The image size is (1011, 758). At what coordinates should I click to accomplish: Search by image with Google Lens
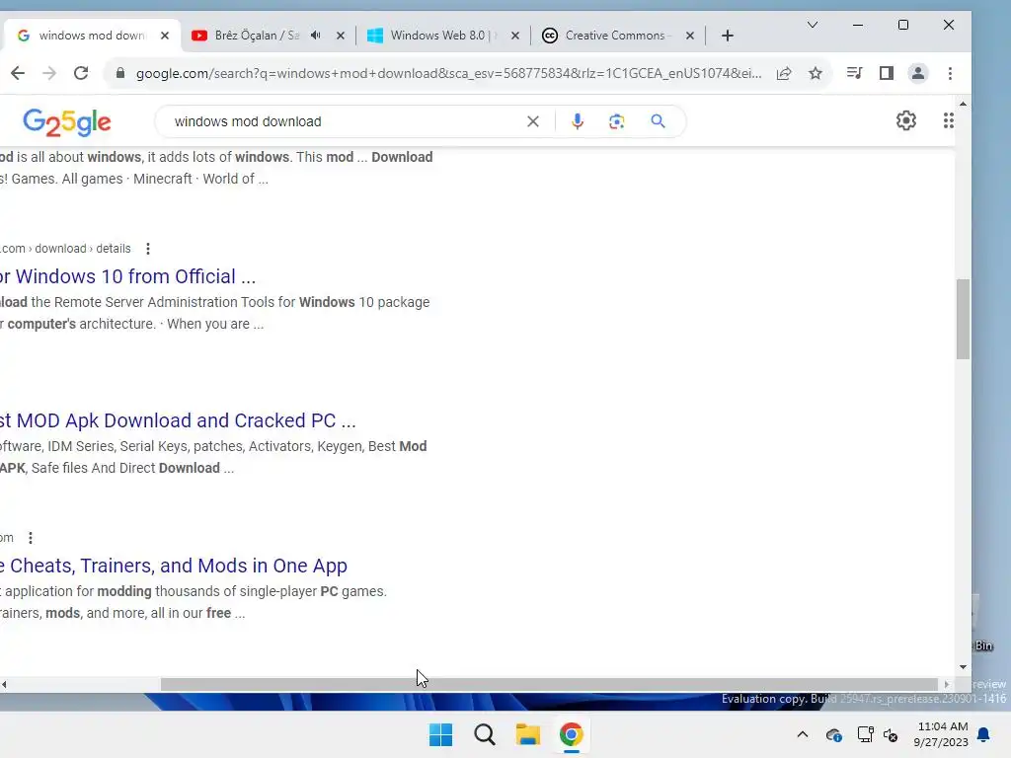coord(616,121)
